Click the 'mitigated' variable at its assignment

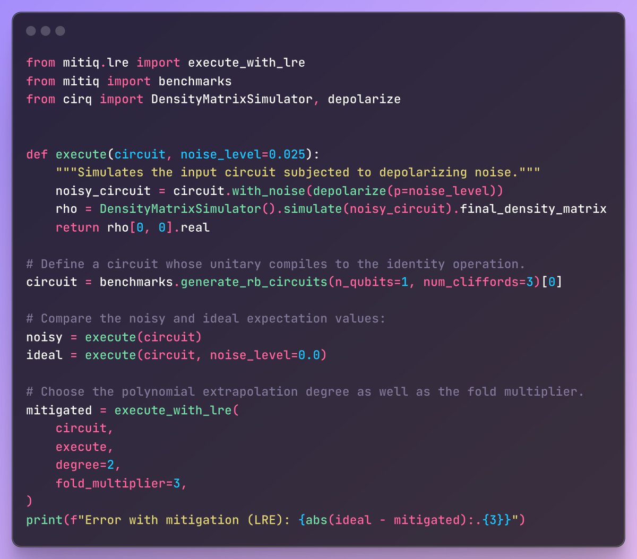[x=59, y=410]
